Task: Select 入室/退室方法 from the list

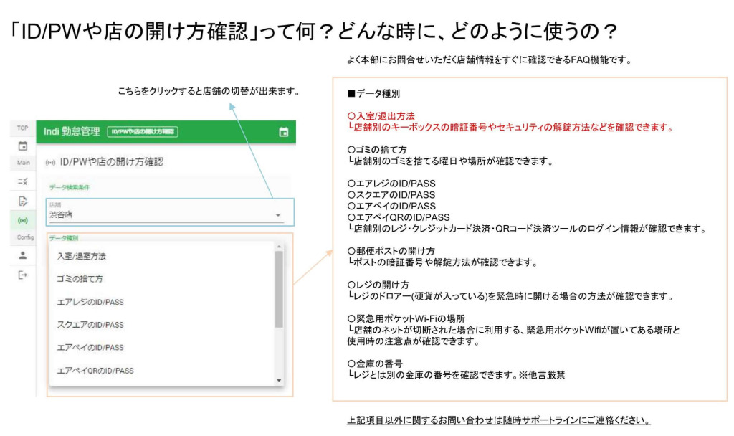Action: [x=86, y=256]
